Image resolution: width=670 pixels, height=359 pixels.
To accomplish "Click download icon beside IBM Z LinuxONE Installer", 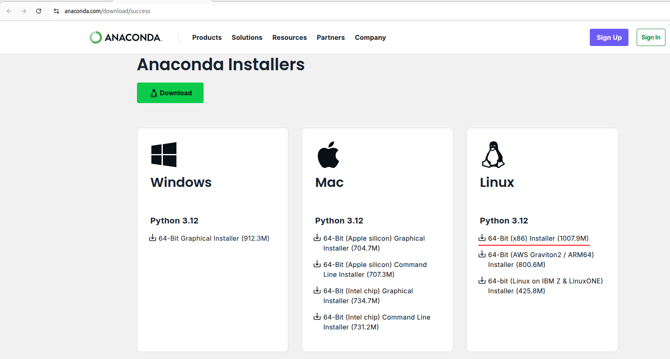I will (482, 281).
